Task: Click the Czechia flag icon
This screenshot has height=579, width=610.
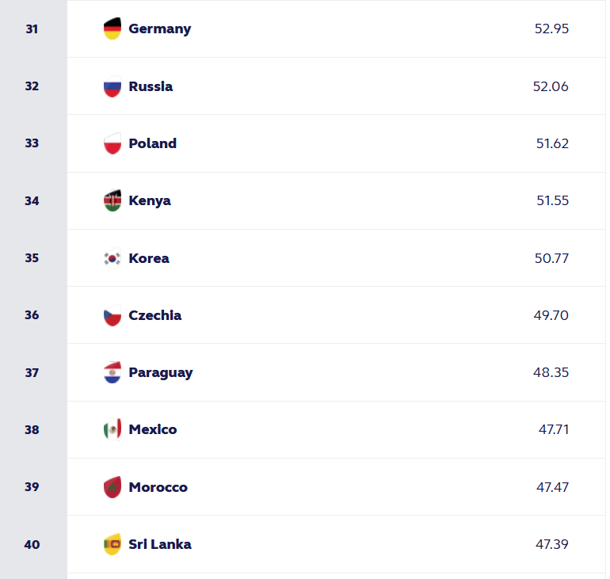Action: [112, 315]
